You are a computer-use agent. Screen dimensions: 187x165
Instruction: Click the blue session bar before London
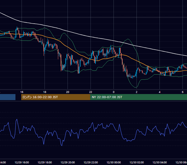(x=8, y=97)
